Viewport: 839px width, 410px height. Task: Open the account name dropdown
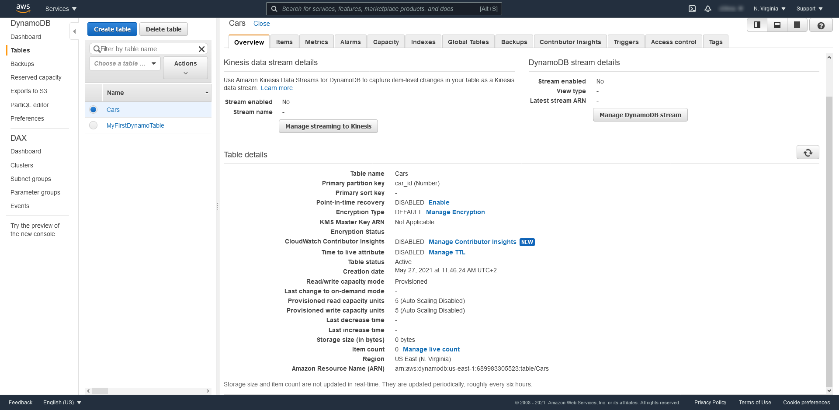731,9
